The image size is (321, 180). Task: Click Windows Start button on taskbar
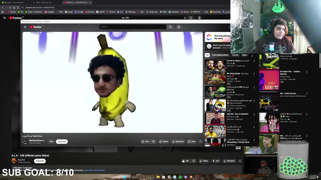pos(125,177)
